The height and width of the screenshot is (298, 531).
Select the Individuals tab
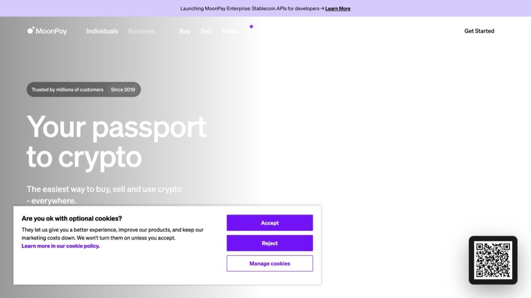click(x=102, y=31)
